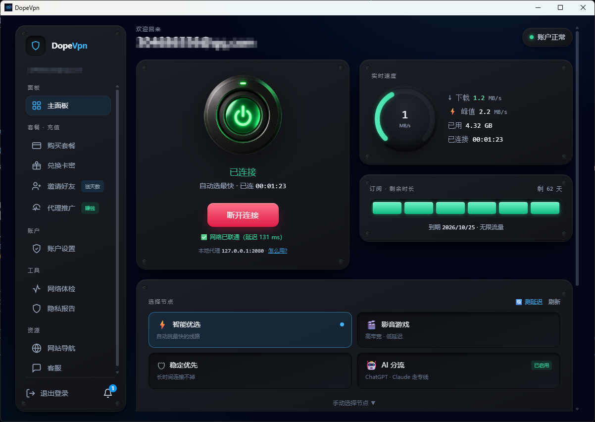This screenshot has width=595, height=422.
Task: Click the 已用 4.32 GB value
Action: [x=470, y=125]
